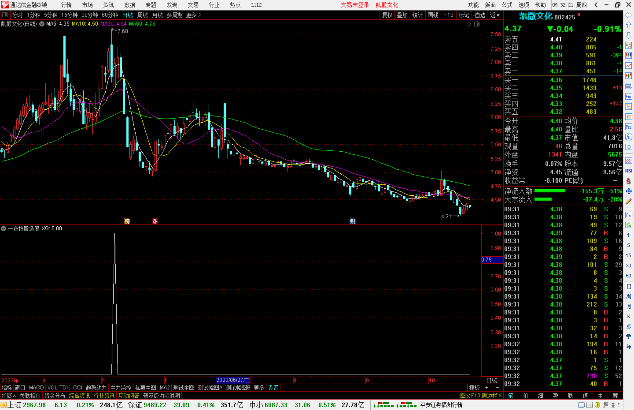Toggle the panel layout icon left of 分时

tap(5, 15)
